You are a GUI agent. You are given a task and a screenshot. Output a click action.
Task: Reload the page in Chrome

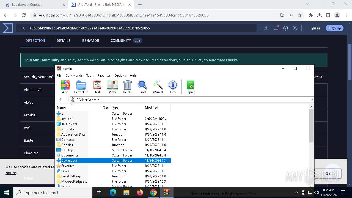[24, 15]
